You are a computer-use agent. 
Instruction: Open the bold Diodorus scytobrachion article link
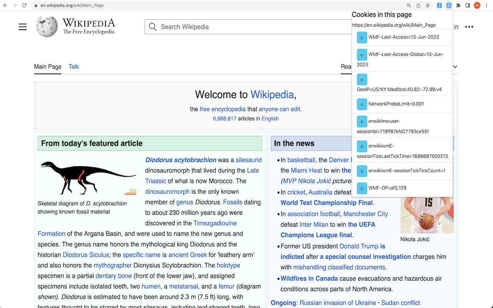(181, 160)
